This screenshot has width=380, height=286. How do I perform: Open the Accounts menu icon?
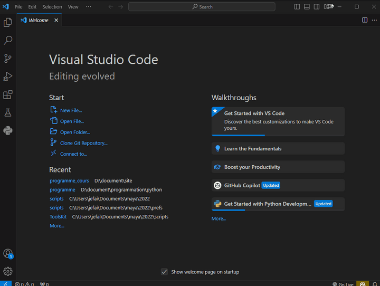(x=8, y=253)
